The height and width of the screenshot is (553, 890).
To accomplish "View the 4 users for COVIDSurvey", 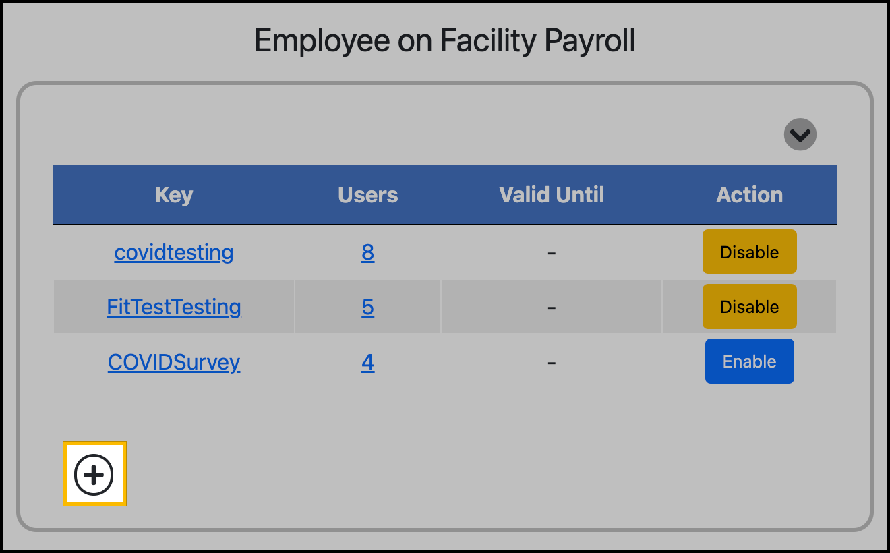I will (367, 361).
